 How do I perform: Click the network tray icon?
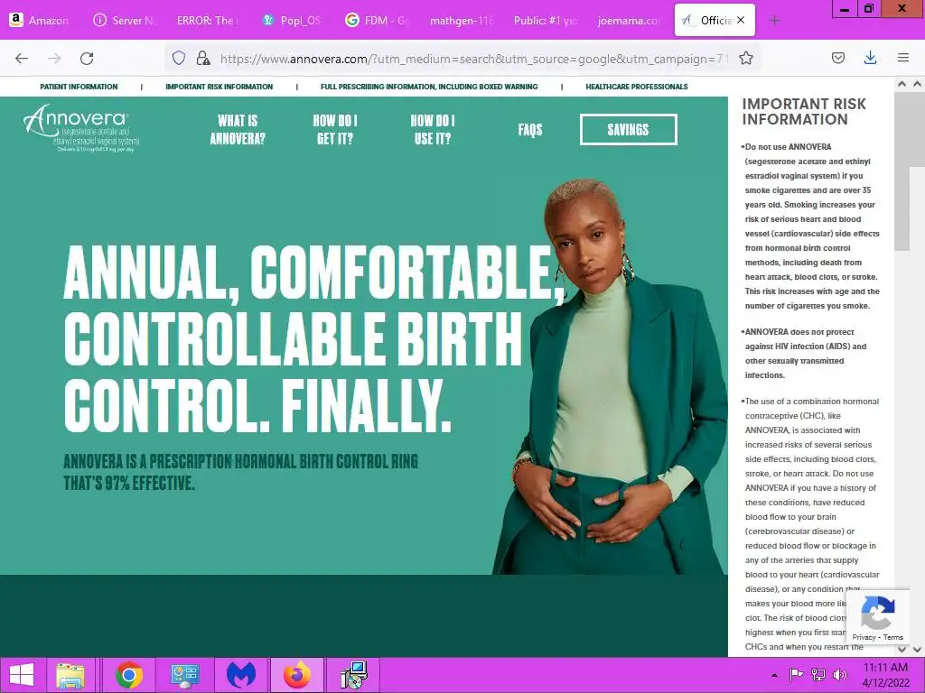point(818,675)
